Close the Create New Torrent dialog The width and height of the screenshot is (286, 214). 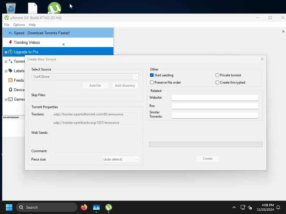(x=262, y=59)
